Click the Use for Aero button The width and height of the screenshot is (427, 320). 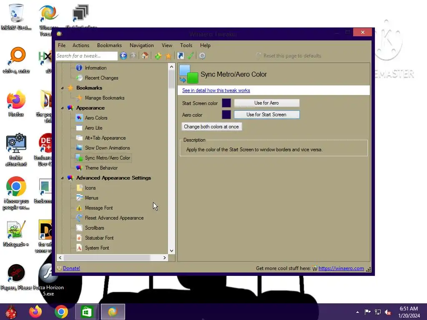266,103
